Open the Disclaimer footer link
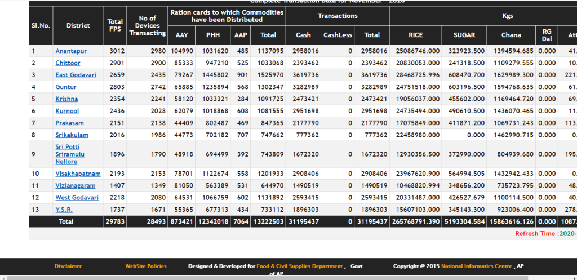577x280 pixels. click(x=68, y=266)
